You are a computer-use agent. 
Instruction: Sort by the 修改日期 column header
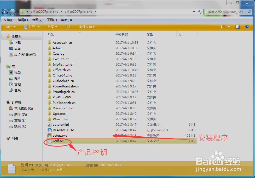[122, 35]
